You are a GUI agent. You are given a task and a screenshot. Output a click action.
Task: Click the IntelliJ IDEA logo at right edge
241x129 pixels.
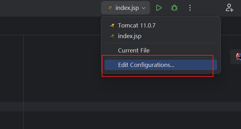point(239,57)
